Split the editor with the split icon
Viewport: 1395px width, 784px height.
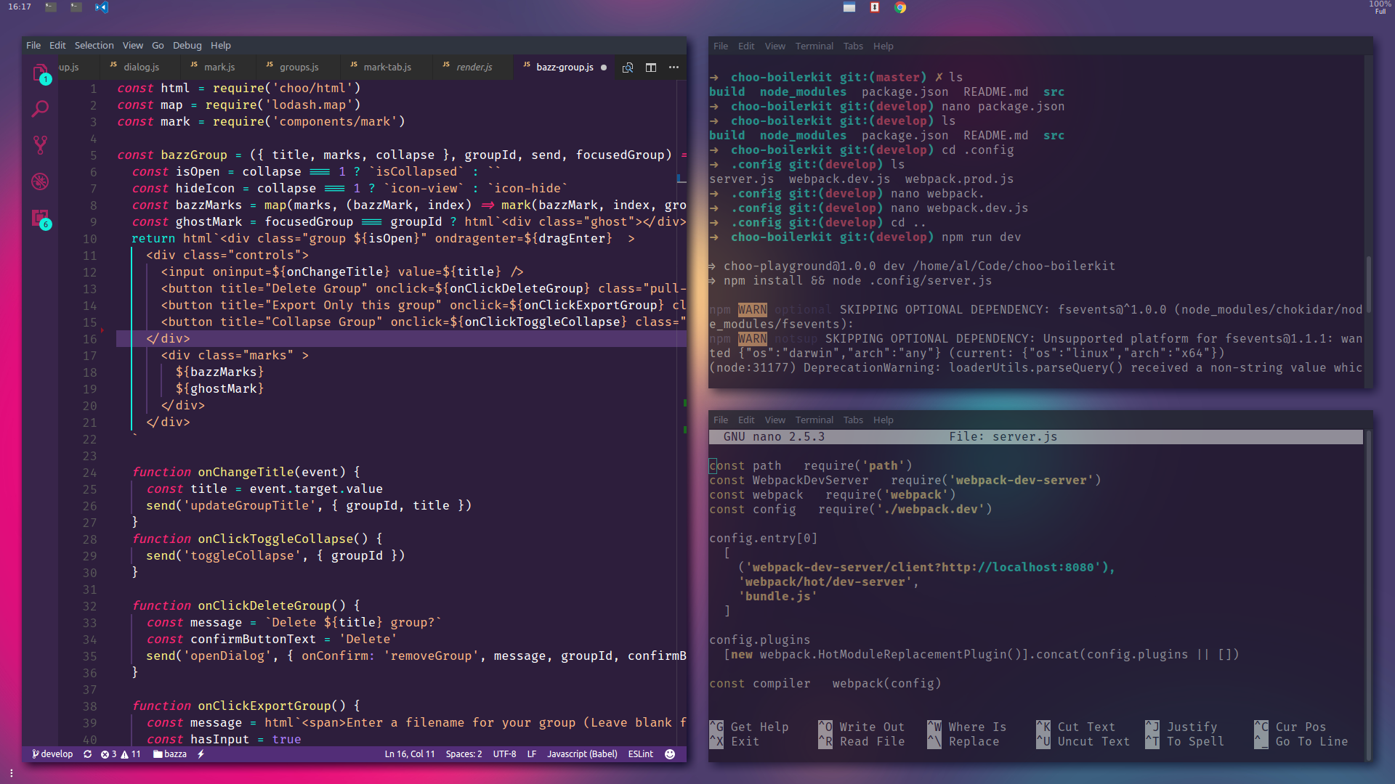click(651, 68)
